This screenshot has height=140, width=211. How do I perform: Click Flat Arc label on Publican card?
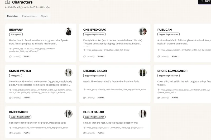click(x=175, y=56)
